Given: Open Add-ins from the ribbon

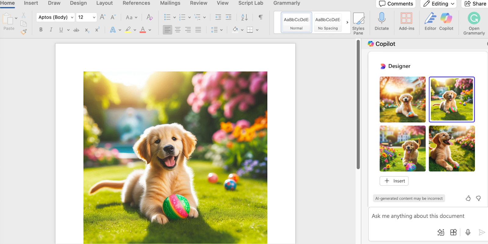Looking at the screenshot, I should [x=406, y=19].
